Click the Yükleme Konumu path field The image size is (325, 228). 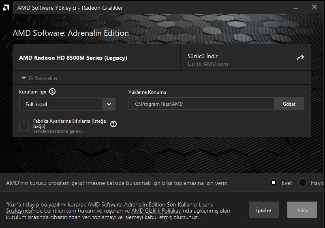click(201, 104)
